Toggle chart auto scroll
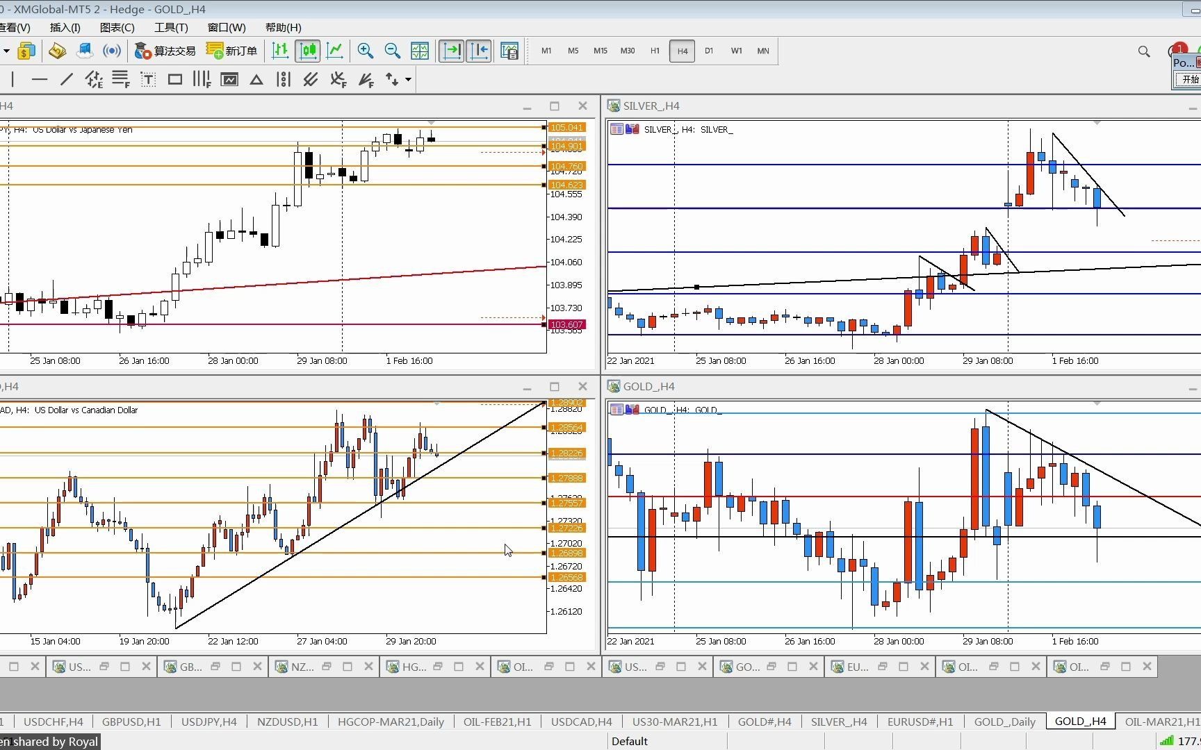1201x750 pixels. click(x=452, y=51)
